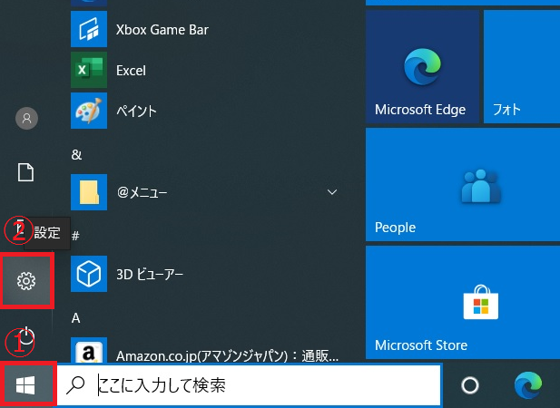The width and height of the screenshot is (560, 408).
Task: Open the @メニュー folder icon
Action: click(89, 192)
